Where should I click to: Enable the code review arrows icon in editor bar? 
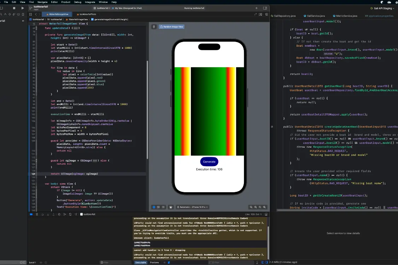[x=255, y=14]
